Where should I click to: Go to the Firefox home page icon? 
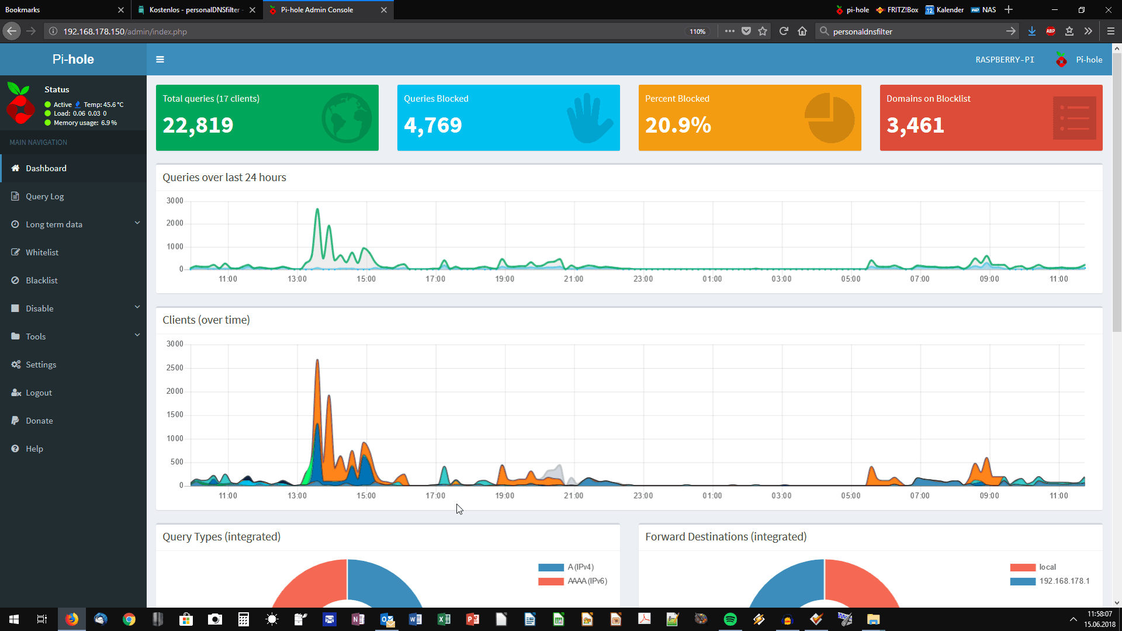pos(802,32)
